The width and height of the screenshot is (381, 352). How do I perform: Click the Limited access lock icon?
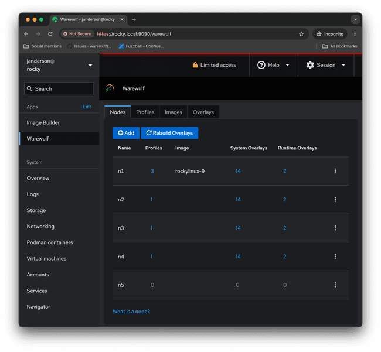(x=195, y=65)
